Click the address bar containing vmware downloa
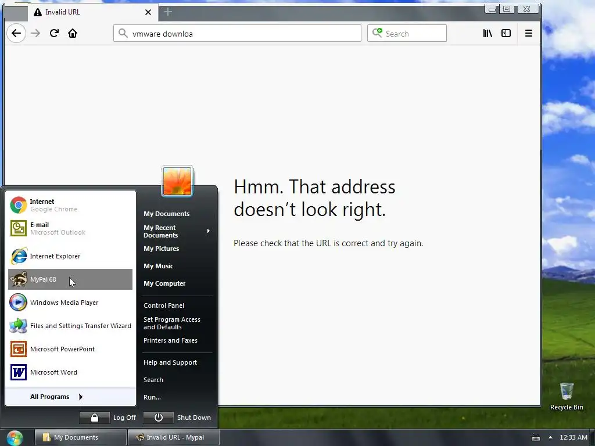595x446 pixels. (x=237, y=33)
